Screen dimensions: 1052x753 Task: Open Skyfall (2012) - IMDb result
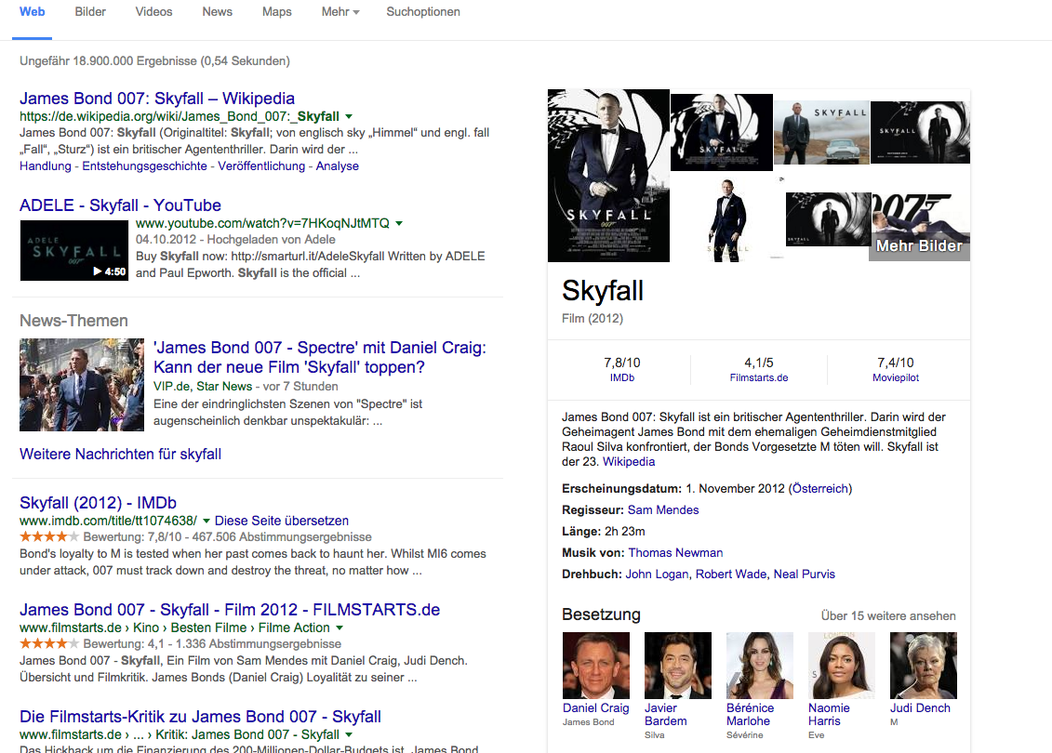(98, 503)
